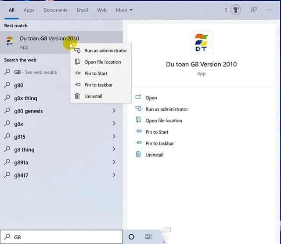This screenshot has width=281, height=244.
Task: Click the magnifier icon in search box
Action: (x=7, y=237)
